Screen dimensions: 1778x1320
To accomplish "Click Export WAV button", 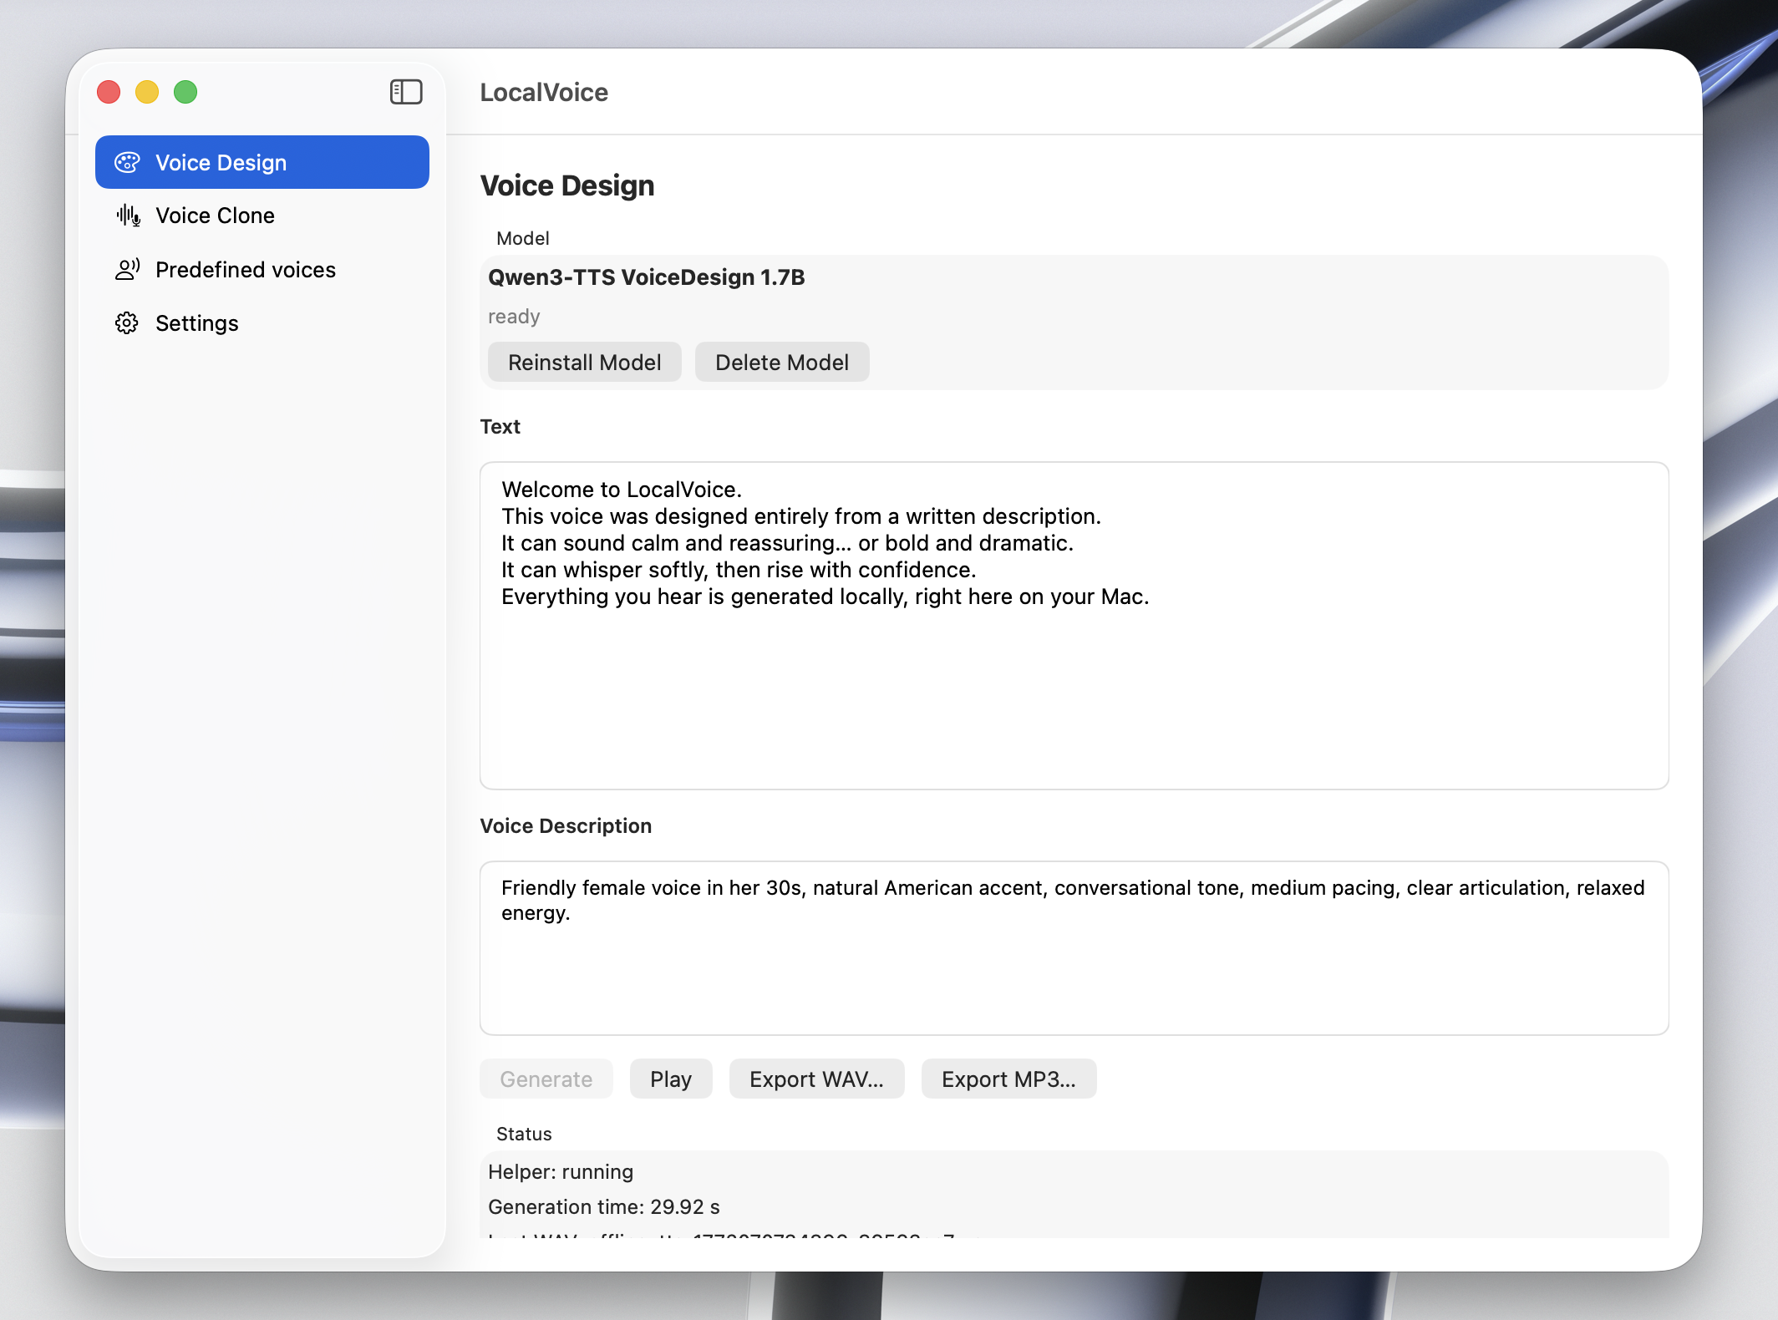I will [x=816, y=1079].
